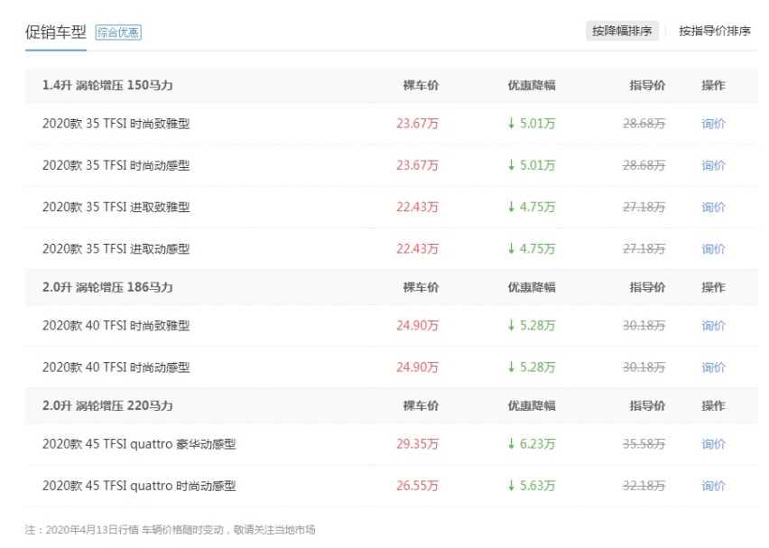Open 2020款 40 TFSI 时尚致雅型 model name

click(116, 326)
